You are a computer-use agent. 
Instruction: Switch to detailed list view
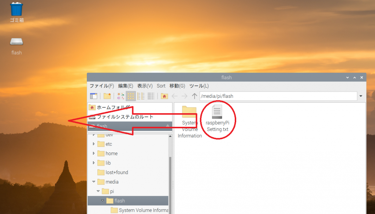(x=151, y=96)
